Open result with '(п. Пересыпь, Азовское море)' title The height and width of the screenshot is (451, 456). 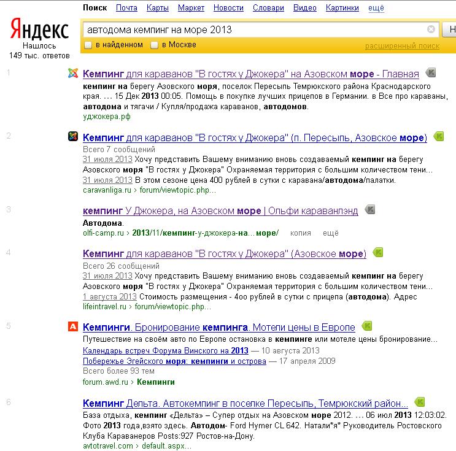[255, 137]
